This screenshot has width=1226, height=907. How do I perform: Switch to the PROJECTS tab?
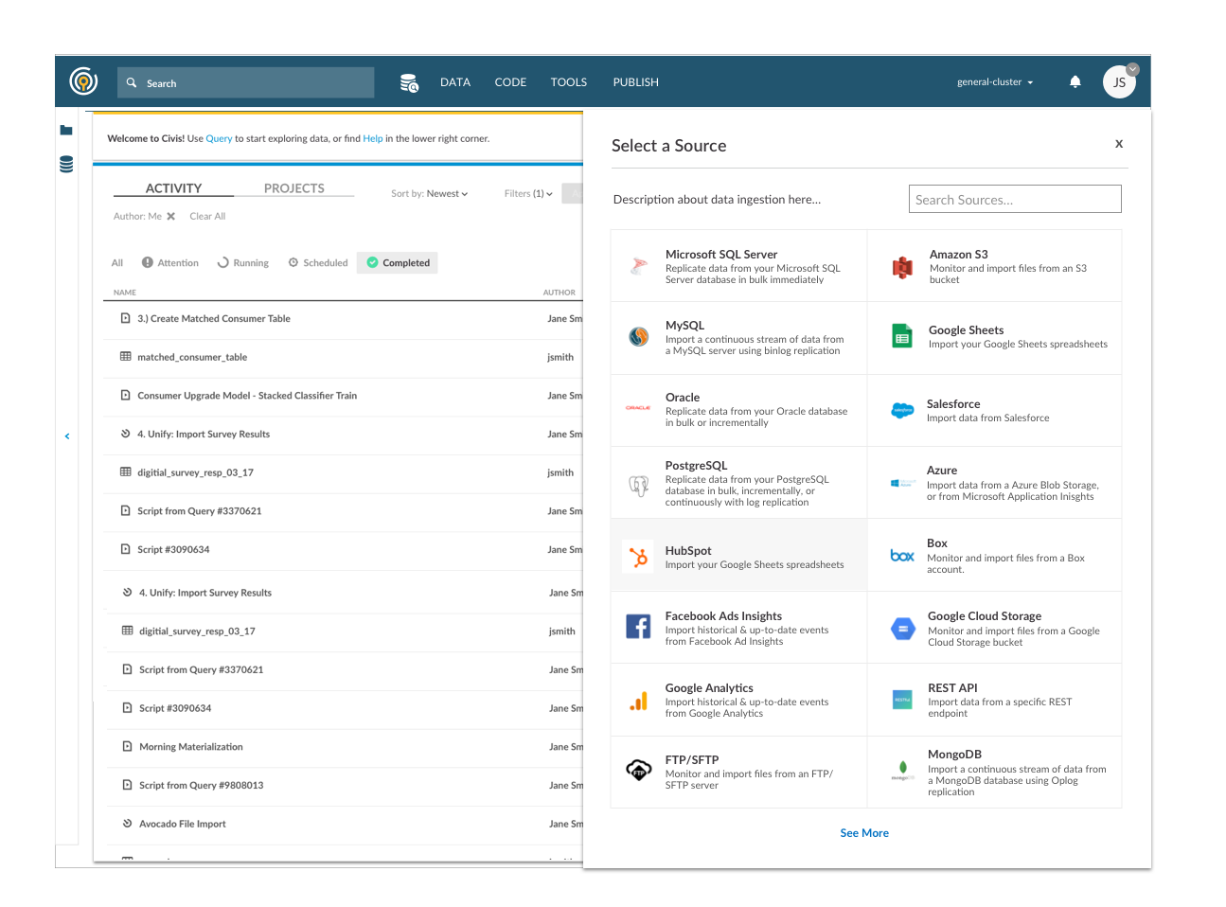coord(294,188)
